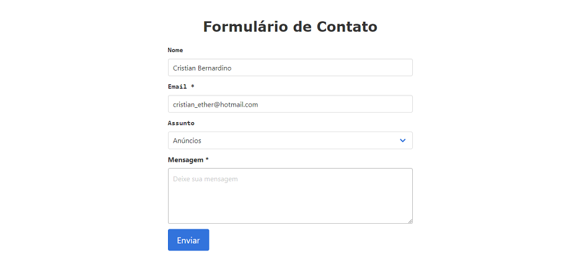Select the "Anúncios" text in the combo box
The width and height of the screenshot is (579, 269).
click(187, 141)
